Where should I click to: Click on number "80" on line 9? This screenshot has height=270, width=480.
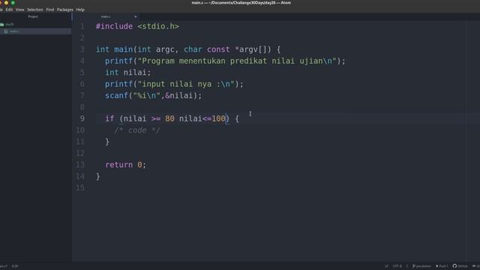[169, 118]
